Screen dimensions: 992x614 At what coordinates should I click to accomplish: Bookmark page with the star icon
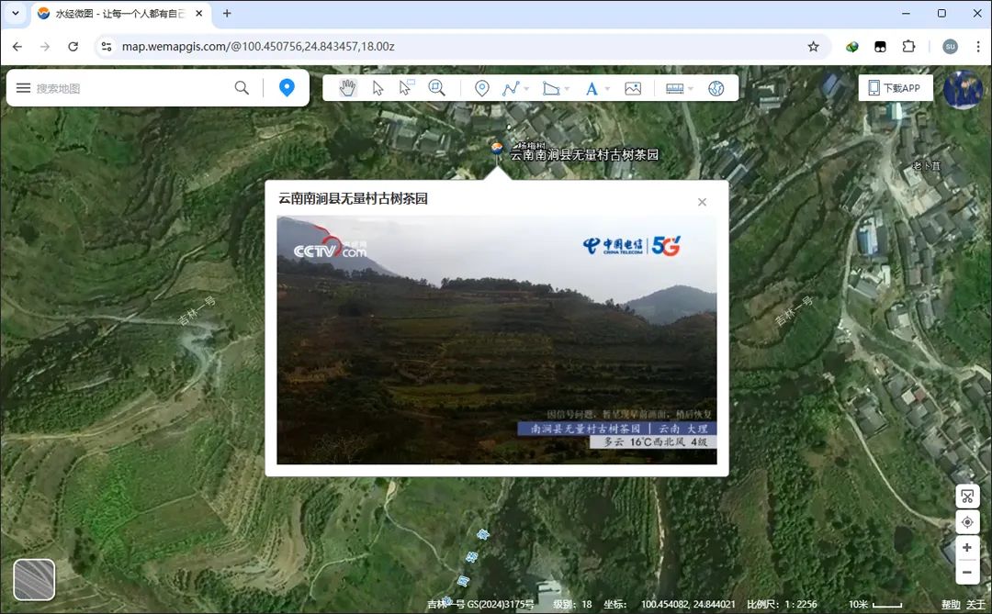tap(814, 46)
